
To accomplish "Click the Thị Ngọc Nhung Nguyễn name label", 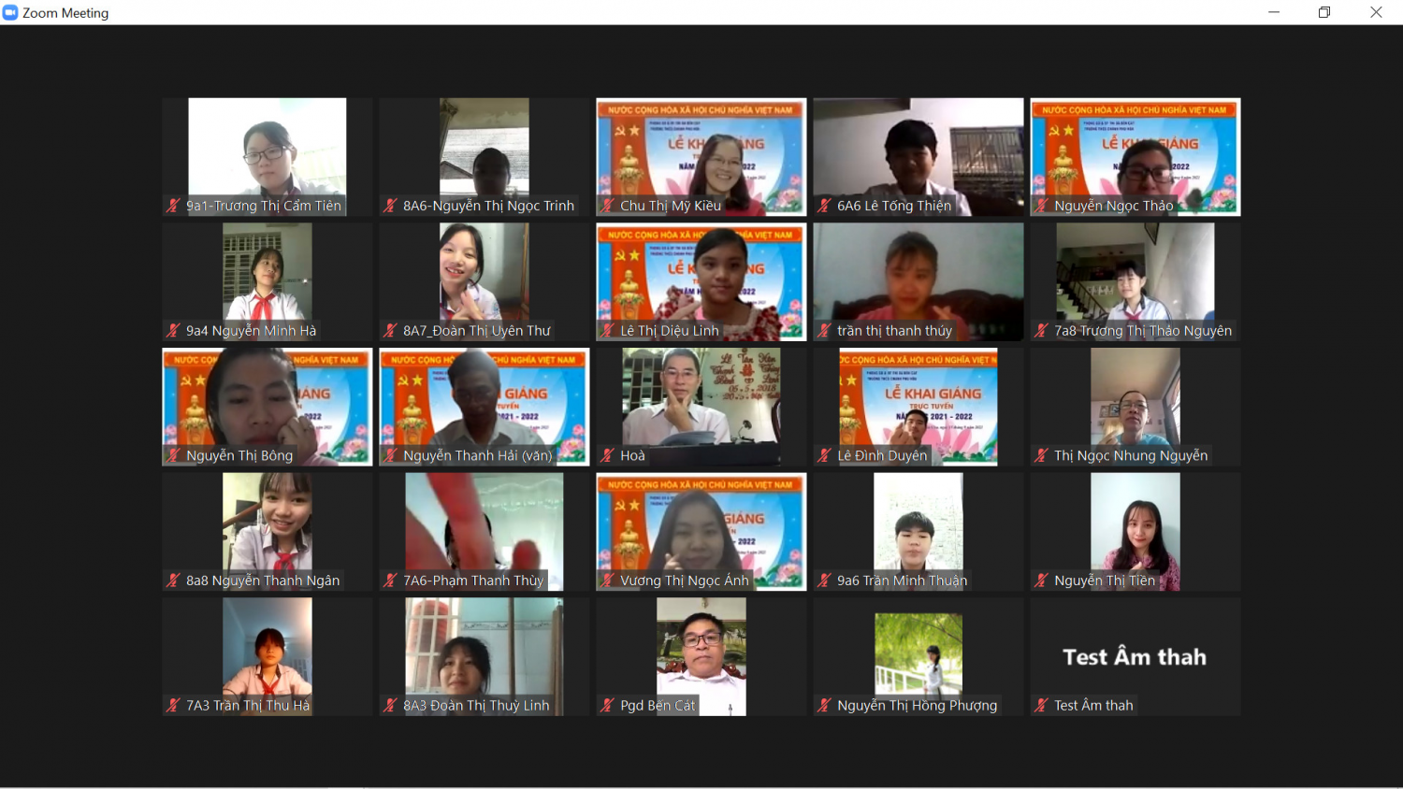I will coord(1131,455).
